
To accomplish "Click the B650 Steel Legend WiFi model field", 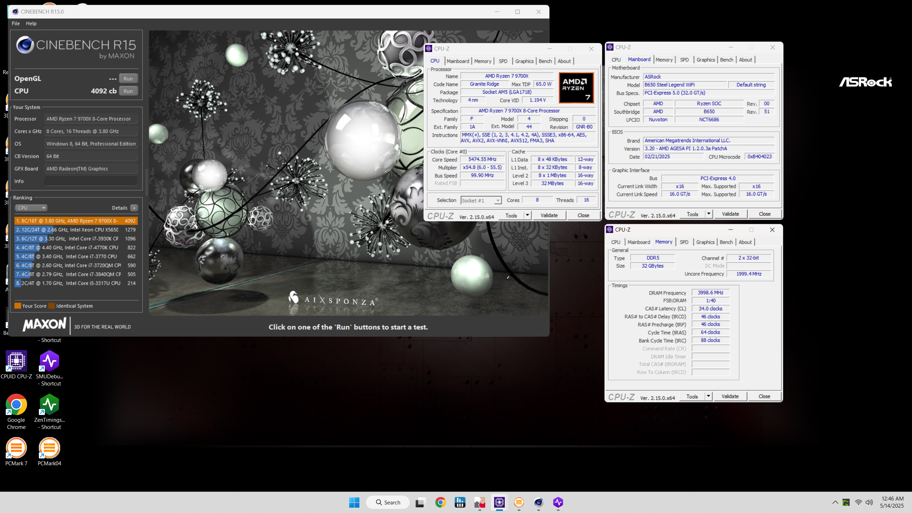I will tap(685, 84).
